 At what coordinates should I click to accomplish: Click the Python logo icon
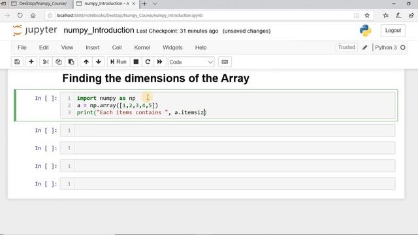[x=365, y=31]
